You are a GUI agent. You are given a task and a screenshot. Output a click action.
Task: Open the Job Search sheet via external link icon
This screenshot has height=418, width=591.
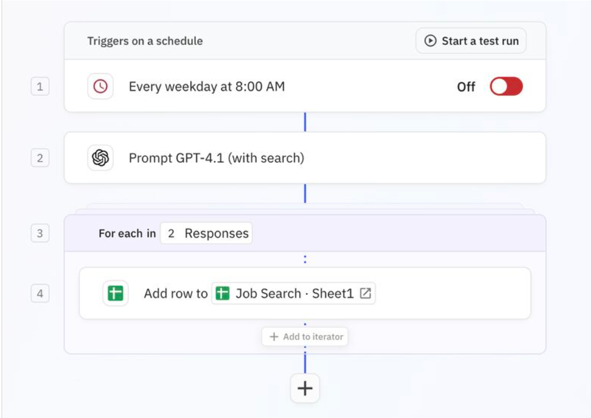pos(366,293)
